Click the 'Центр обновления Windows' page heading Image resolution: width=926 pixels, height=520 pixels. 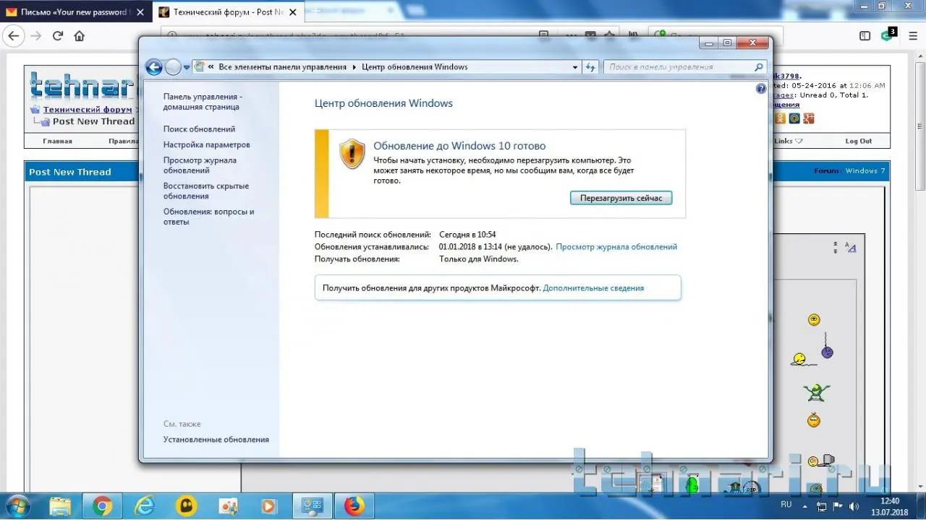(383, 103)
